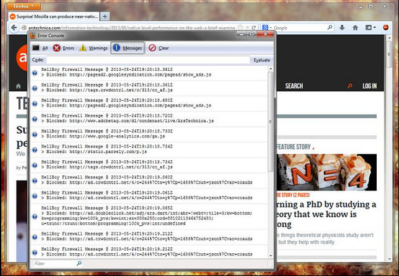Image resolution: width=399 pixels, height=276 pixels.
Task: Go to the Firefox home page icon
Action: point(355,27)
